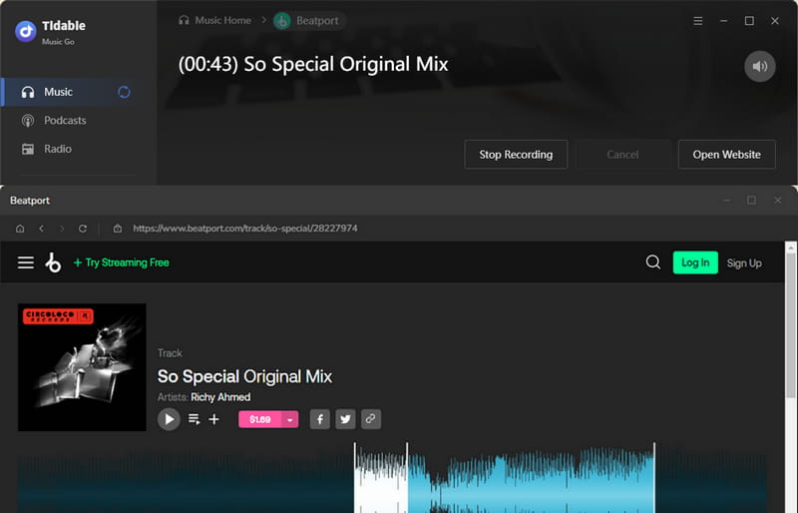
Task: Click the Beatport URL address field
Action: 245,229
